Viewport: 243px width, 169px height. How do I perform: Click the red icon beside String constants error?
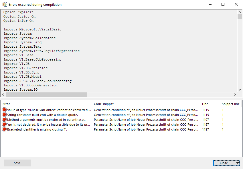(x=4, y=115)
